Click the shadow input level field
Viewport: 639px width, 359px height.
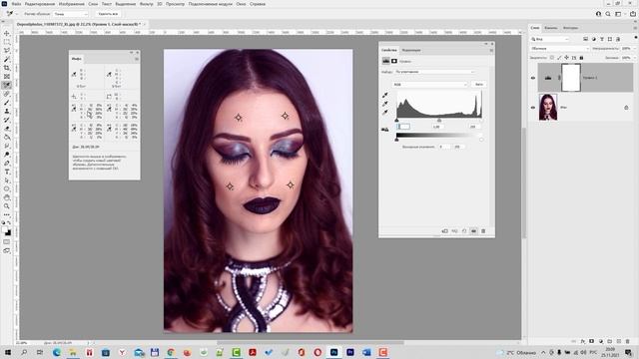point(403,127)
